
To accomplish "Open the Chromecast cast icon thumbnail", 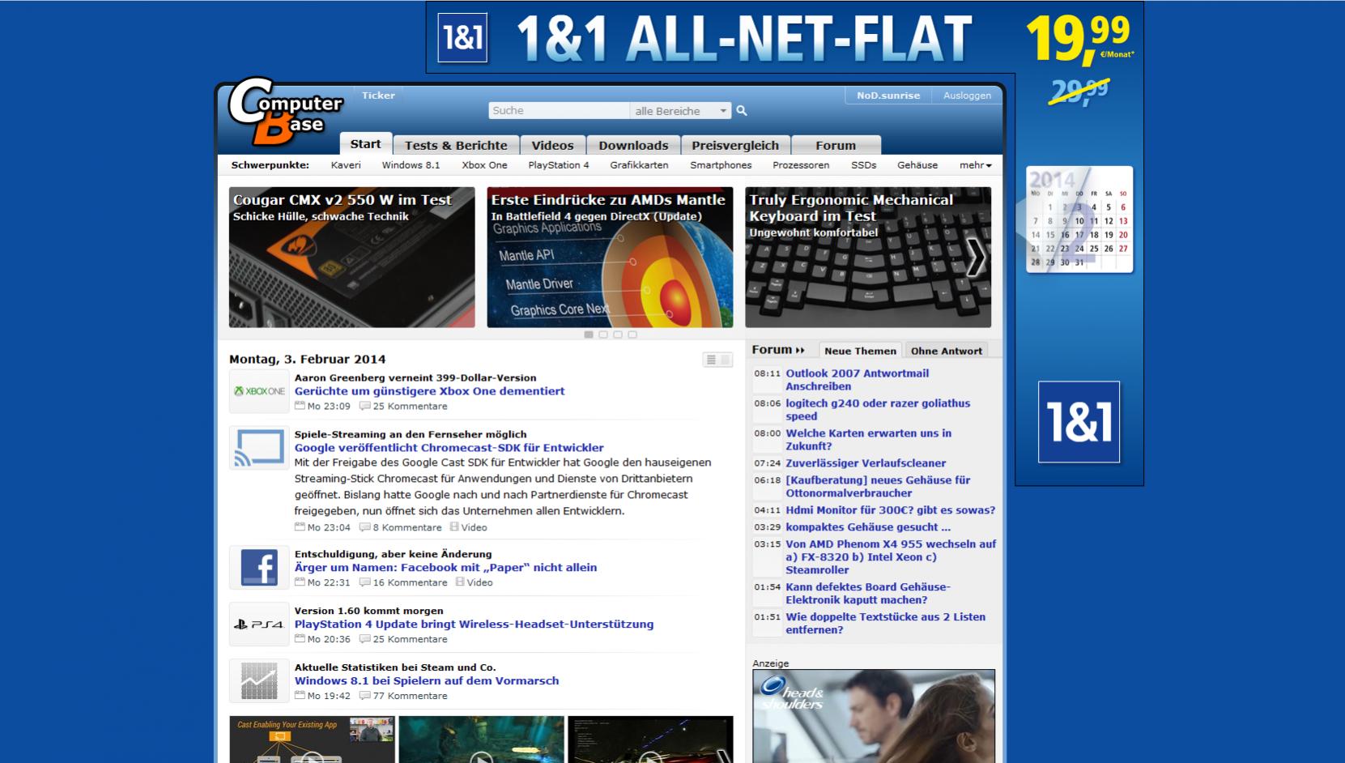I will pos(259,448).
